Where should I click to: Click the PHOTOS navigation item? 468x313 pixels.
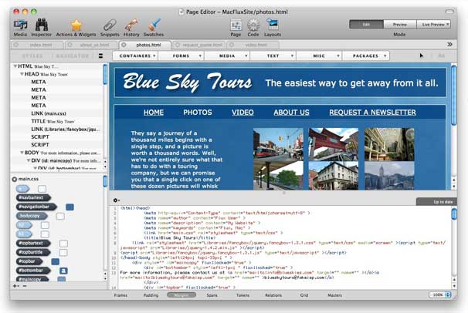[x=198, y=113]
